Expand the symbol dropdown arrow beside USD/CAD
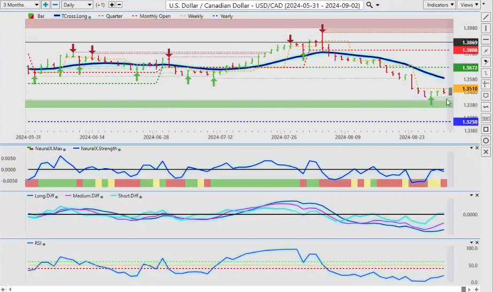 click(x=378, y=5)
